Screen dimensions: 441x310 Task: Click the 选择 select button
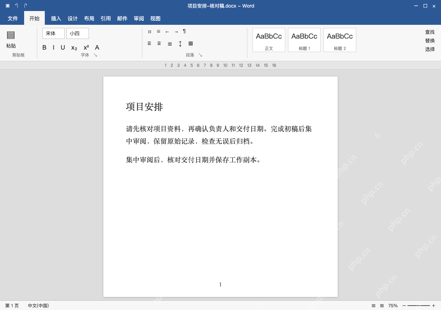(430, 49)
